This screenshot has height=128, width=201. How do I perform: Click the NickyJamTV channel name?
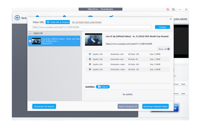click(47, 43)
